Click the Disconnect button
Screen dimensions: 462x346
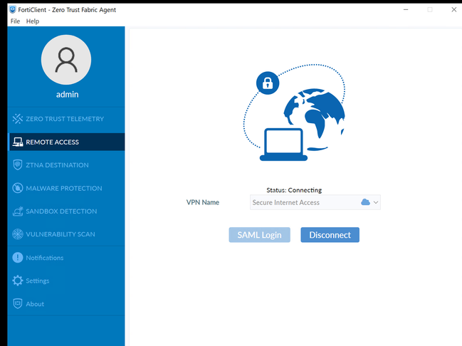330,235
